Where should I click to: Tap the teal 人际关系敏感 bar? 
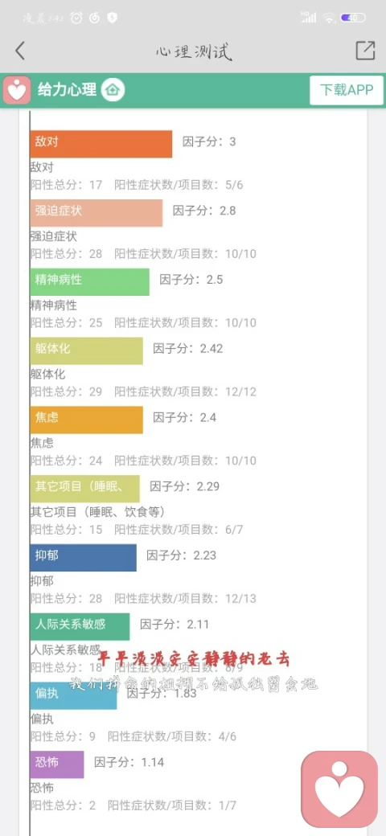tap(80, 626)
